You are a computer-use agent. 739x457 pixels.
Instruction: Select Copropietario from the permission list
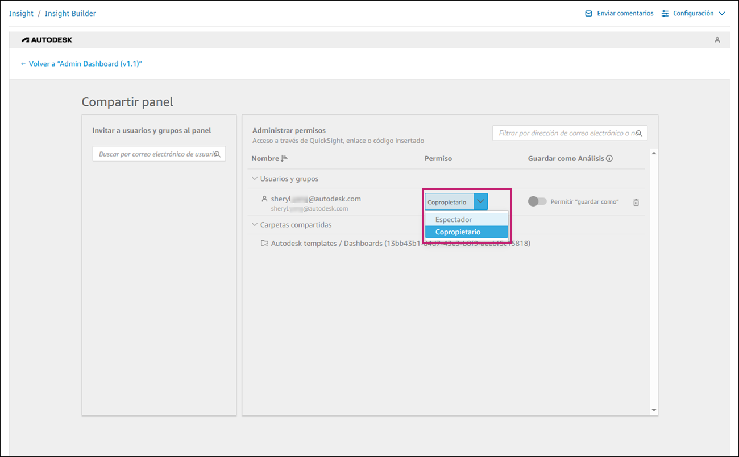point(458,232)
